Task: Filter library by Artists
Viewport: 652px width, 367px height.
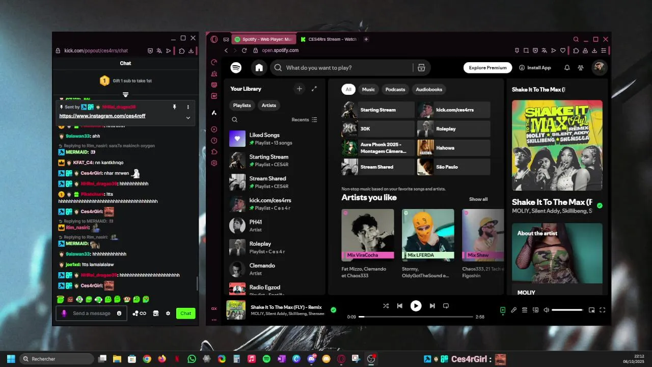Action: tap(269, 105)
